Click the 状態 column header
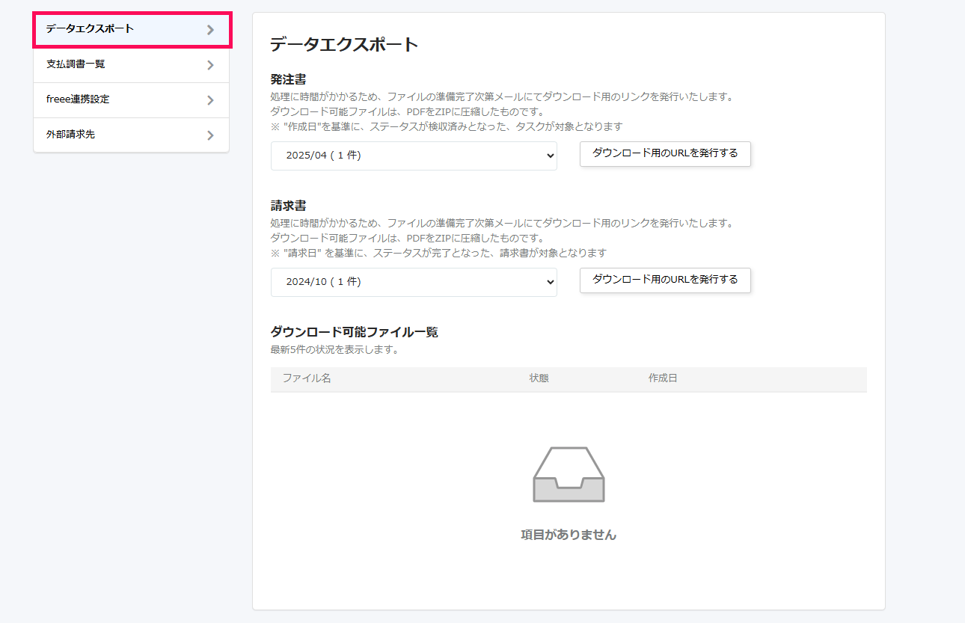This screenshot has height=623, width=965. pyautogui.click(x=540, y=378)
